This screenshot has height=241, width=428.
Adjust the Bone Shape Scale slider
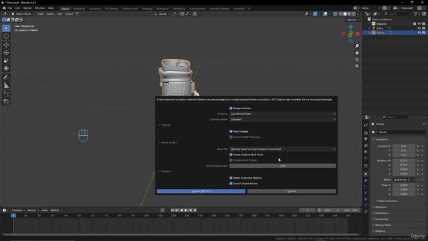coord(283,166)
